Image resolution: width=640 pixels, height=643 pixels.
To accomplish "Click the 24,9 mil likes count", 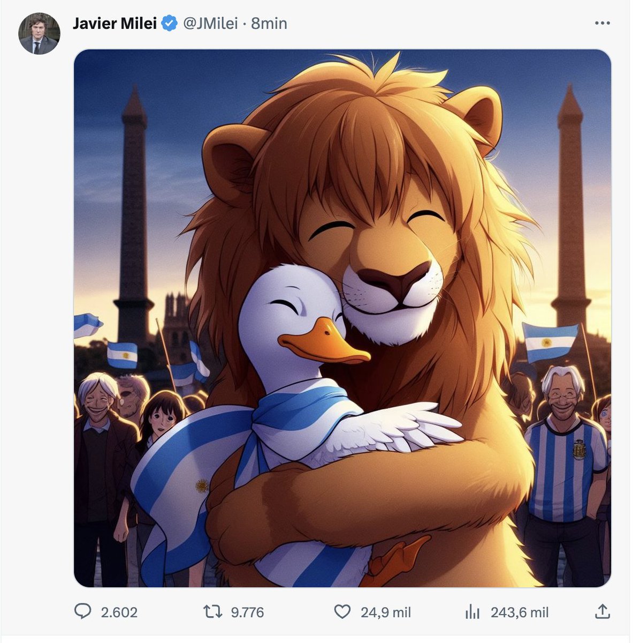I will (386, 612).
